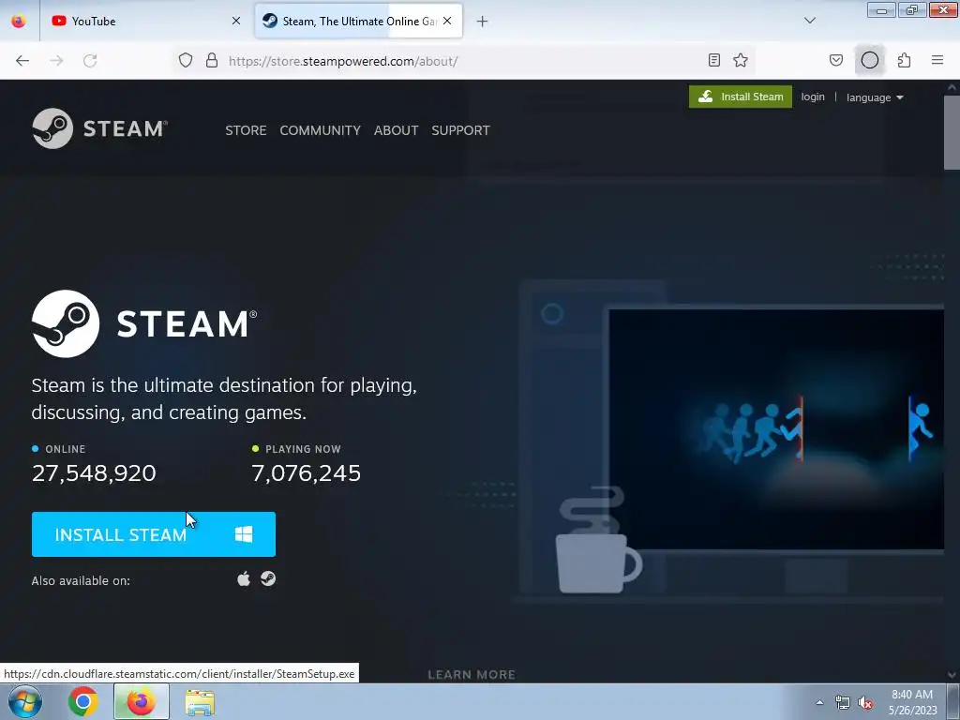
Task: Click the taskbar clock showing 8:40 AM
Action: 912,702
